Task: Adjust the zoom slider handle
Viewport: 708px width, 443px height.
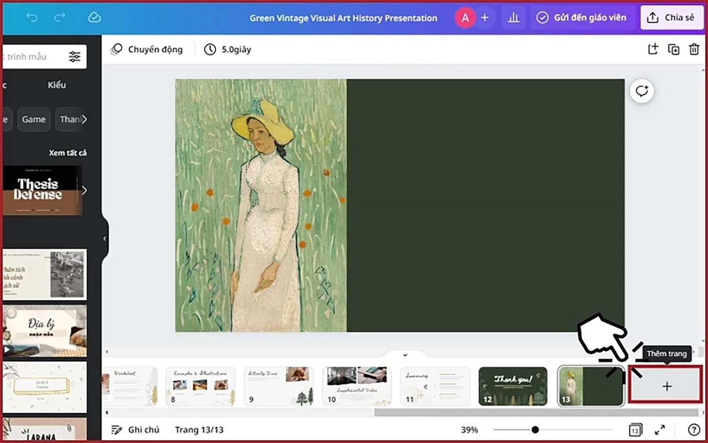Action: point(535,430)
